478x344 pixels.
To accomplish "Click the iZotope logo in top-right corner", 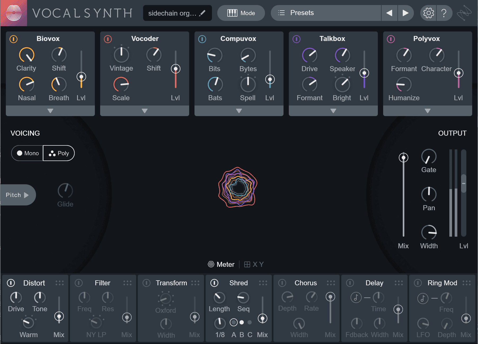I will tap(464, 13).
